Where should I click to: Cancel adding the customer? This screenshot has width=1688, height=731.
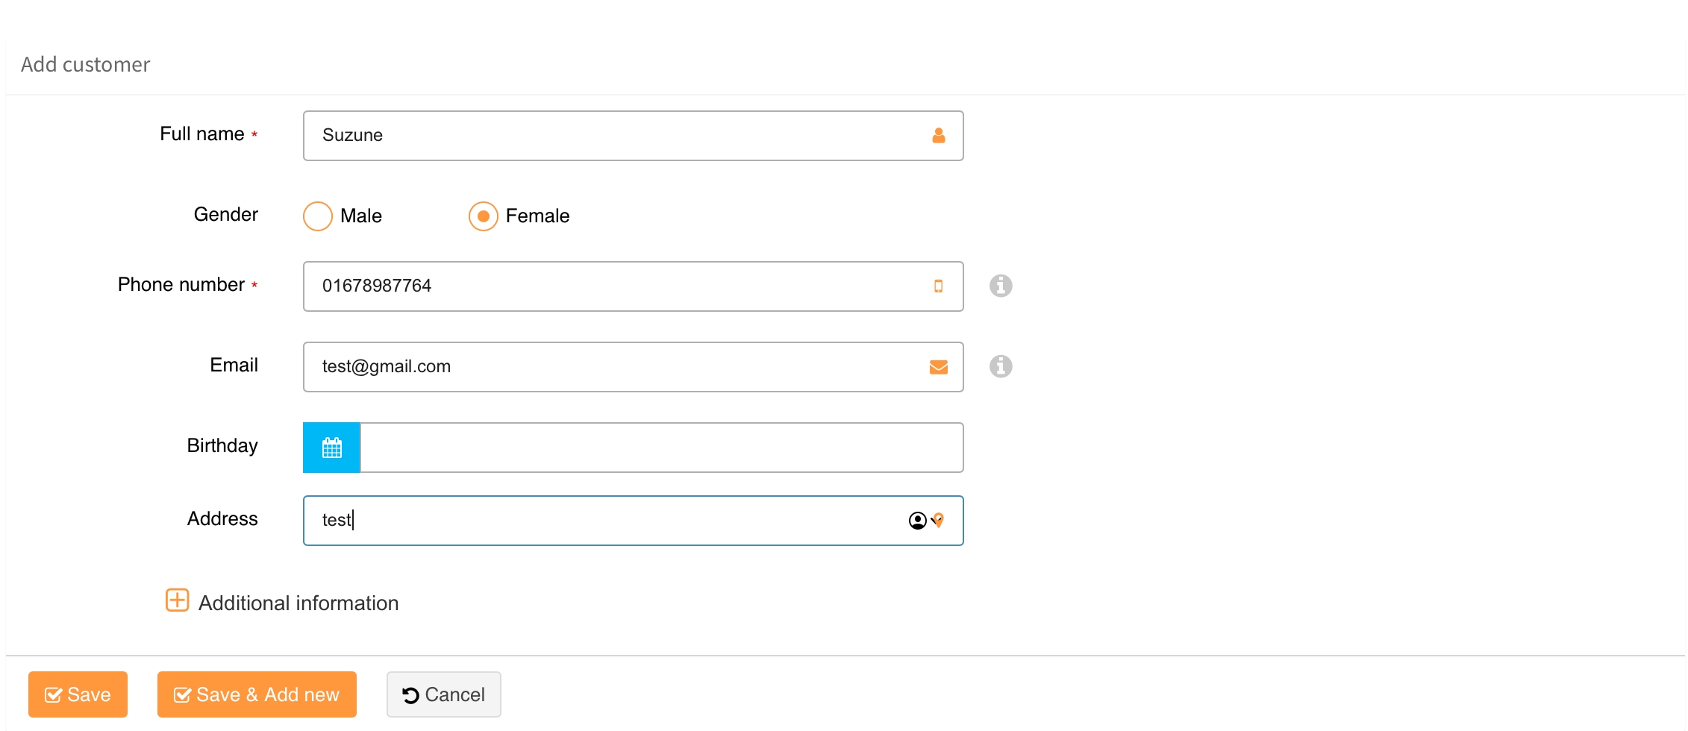443,694
